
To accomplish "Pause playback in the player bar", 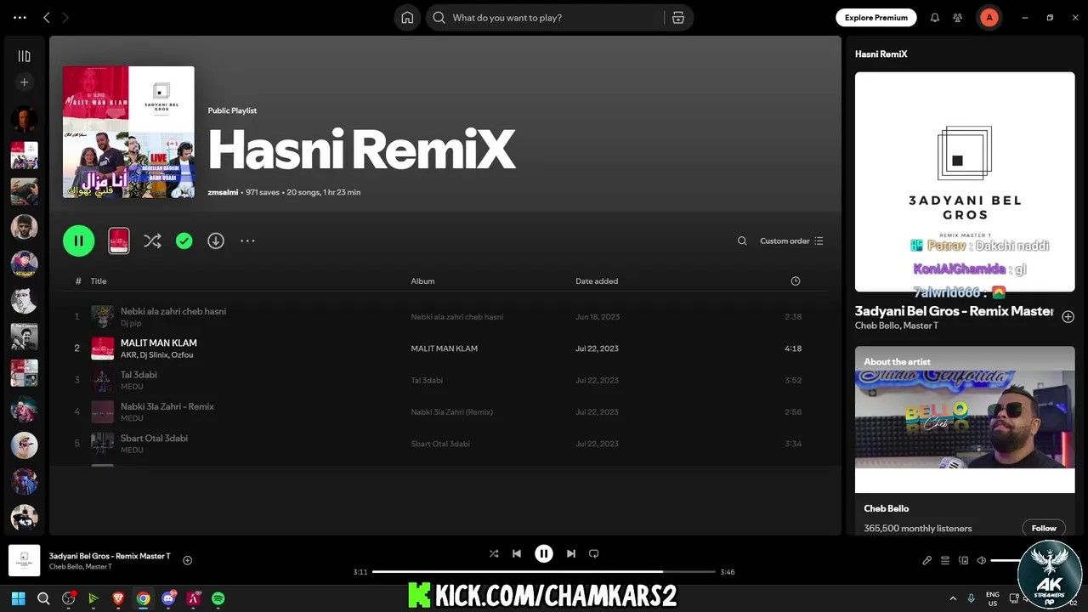I will (544, 553).
